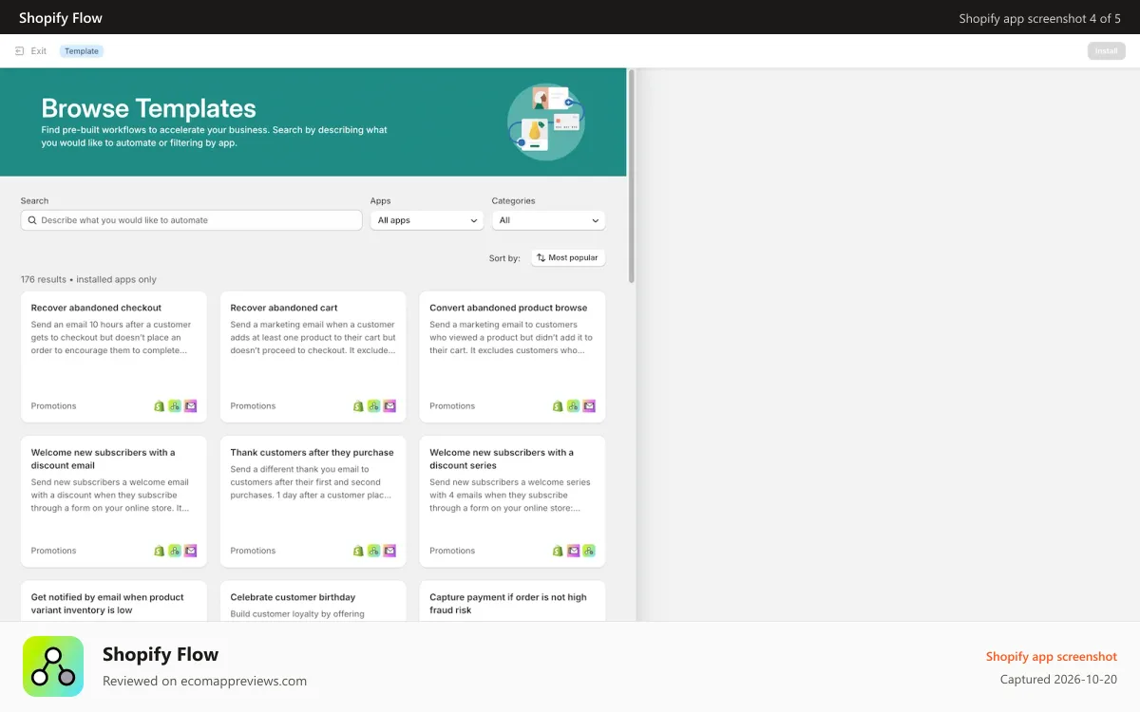1140x712 pixels.
Task: Click Flow icon on Thank customers card
Action: click(x=374, y=551)
